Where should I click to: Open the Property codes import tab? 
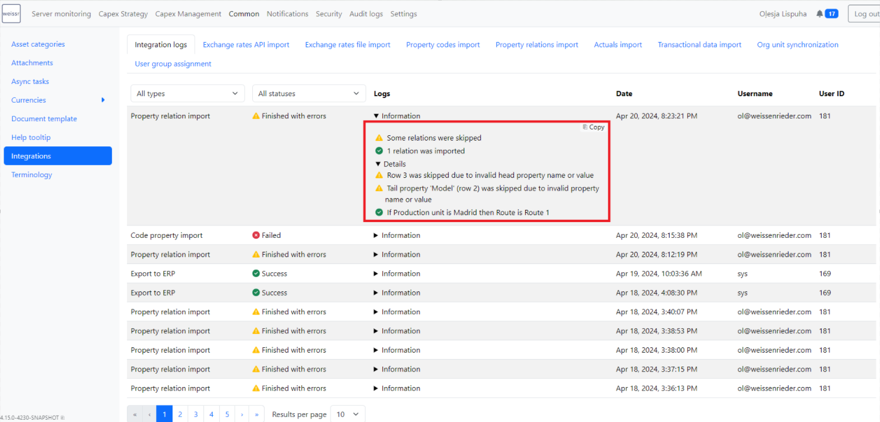[443, 45]
